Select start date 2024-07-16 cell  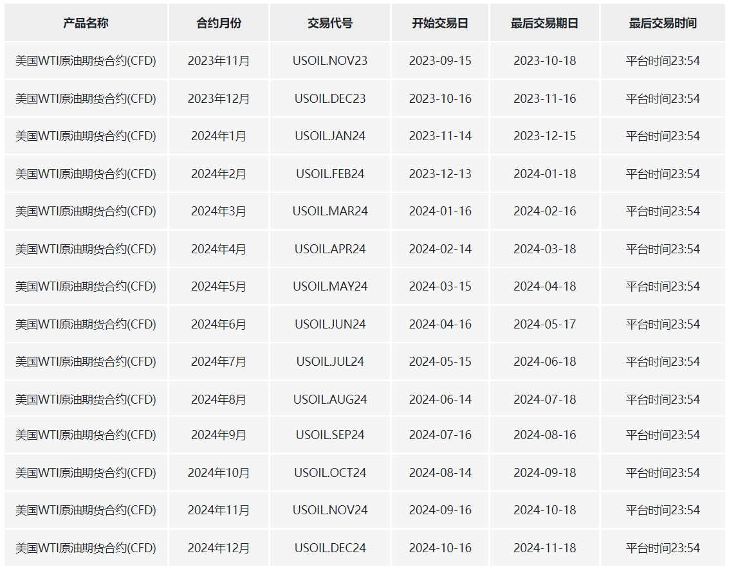440,435
